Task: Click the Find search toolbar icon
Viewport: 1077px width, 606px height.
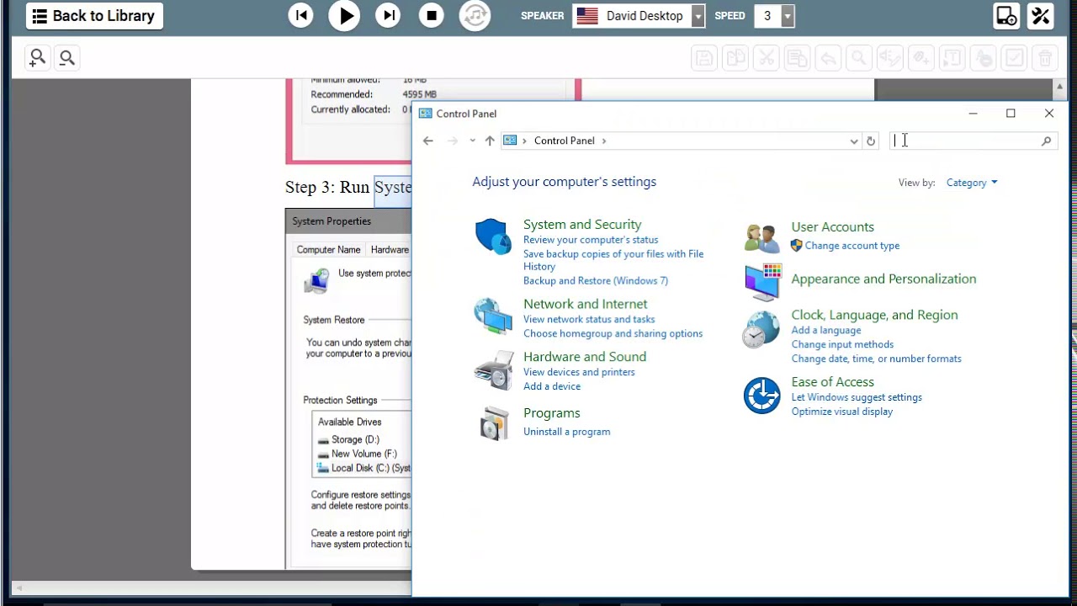Action: coord(859,58)
